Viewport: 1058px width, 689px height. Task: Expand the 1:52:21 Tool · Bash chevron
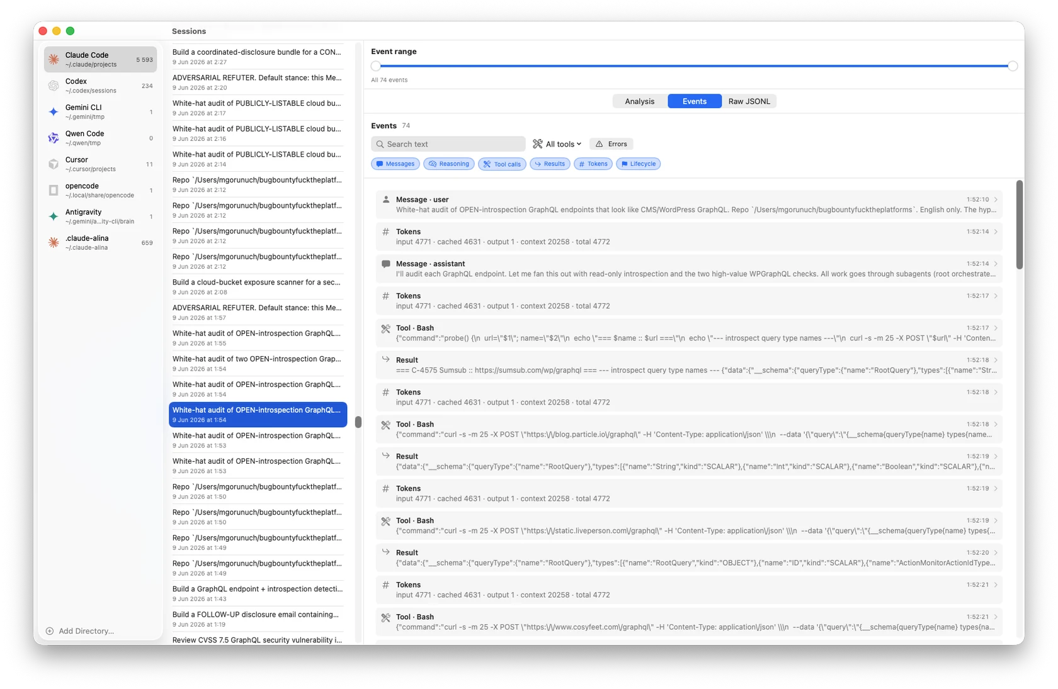tap(996, 617)
